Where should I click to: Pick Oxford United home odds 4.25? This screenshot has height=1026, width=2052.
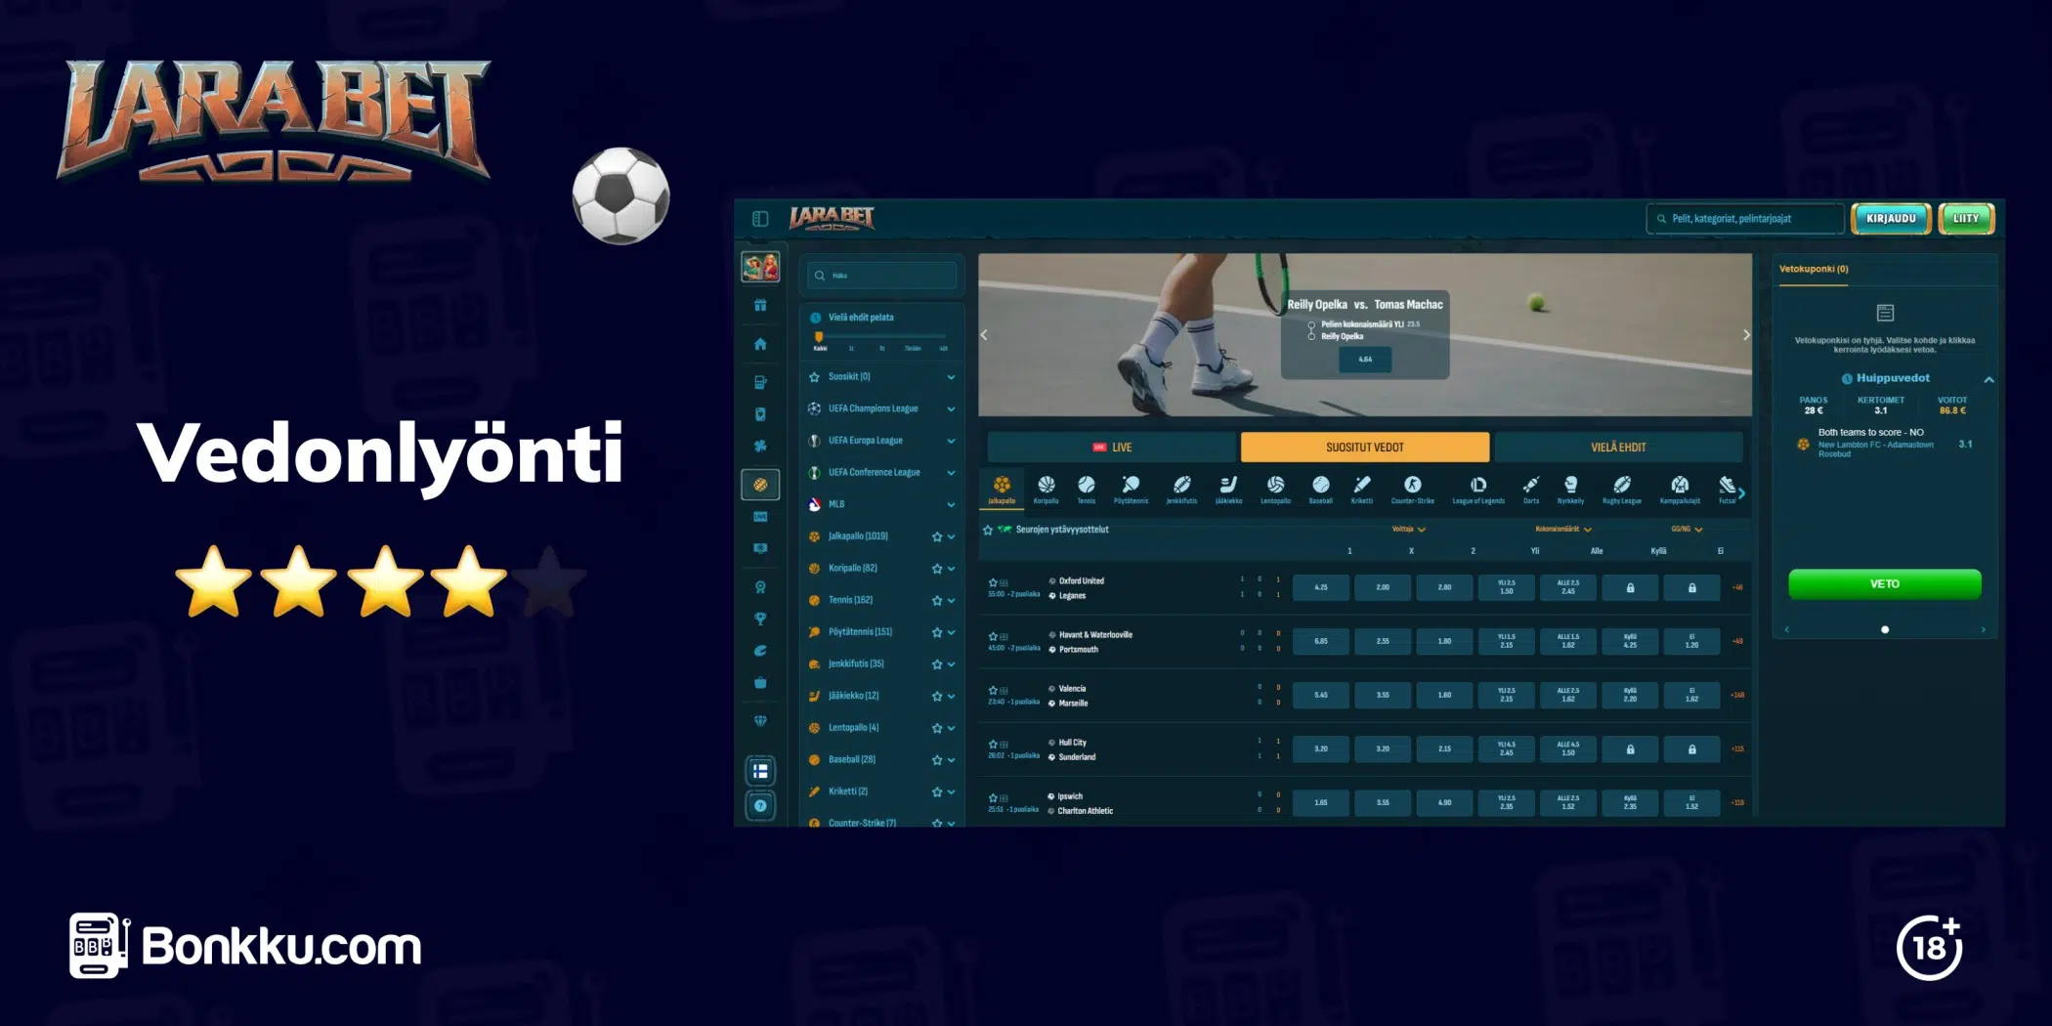1320,587
